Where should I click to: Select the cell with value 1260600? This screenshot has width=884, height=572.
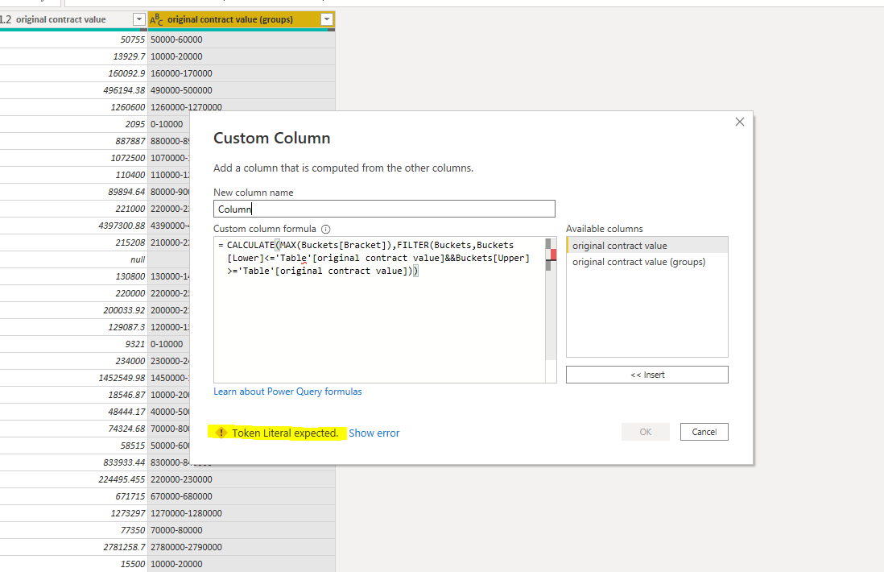73,107
